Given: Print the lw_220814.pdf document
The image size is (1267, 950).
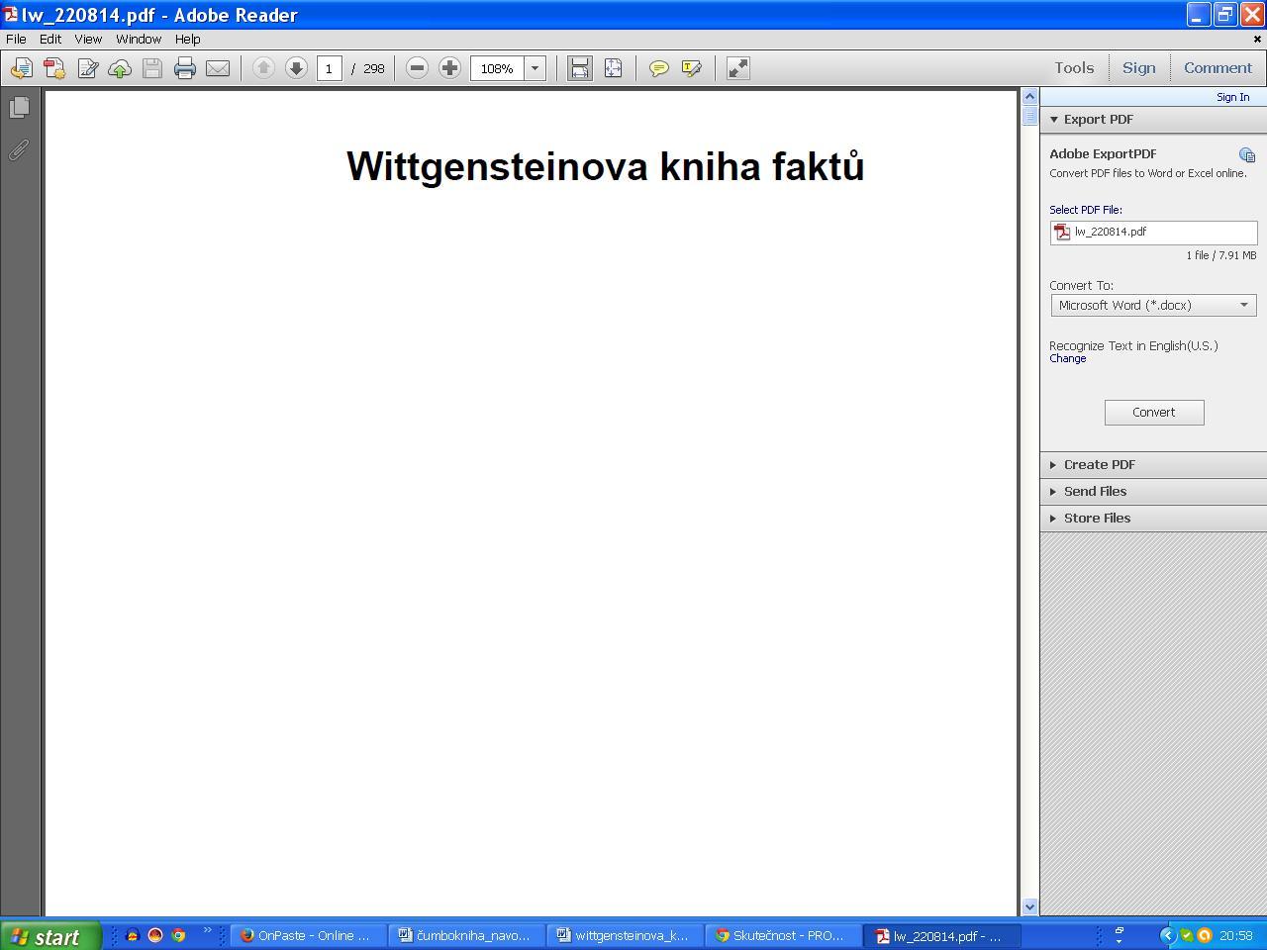Looking at the screenshot, I should (185, 68).
